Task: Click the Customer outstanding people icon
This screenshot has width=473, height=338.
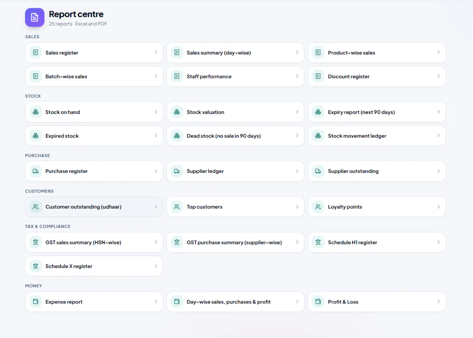Action: (35, 207)
